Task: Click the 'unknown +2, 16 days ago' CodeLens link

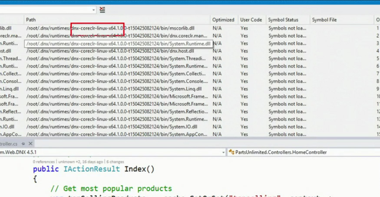Action: tap(80, 162)
